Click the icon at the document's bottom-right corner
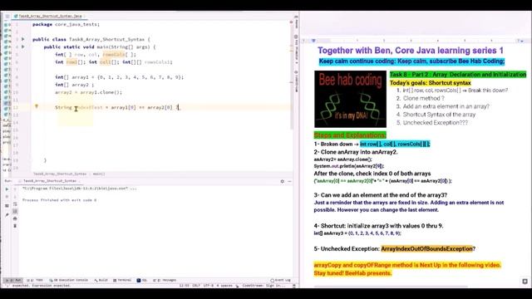532x299 pixels. point(525,282)
